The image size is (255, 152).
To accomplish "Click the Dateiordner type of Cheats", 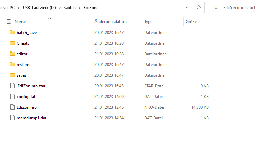I will click(155, 43).
